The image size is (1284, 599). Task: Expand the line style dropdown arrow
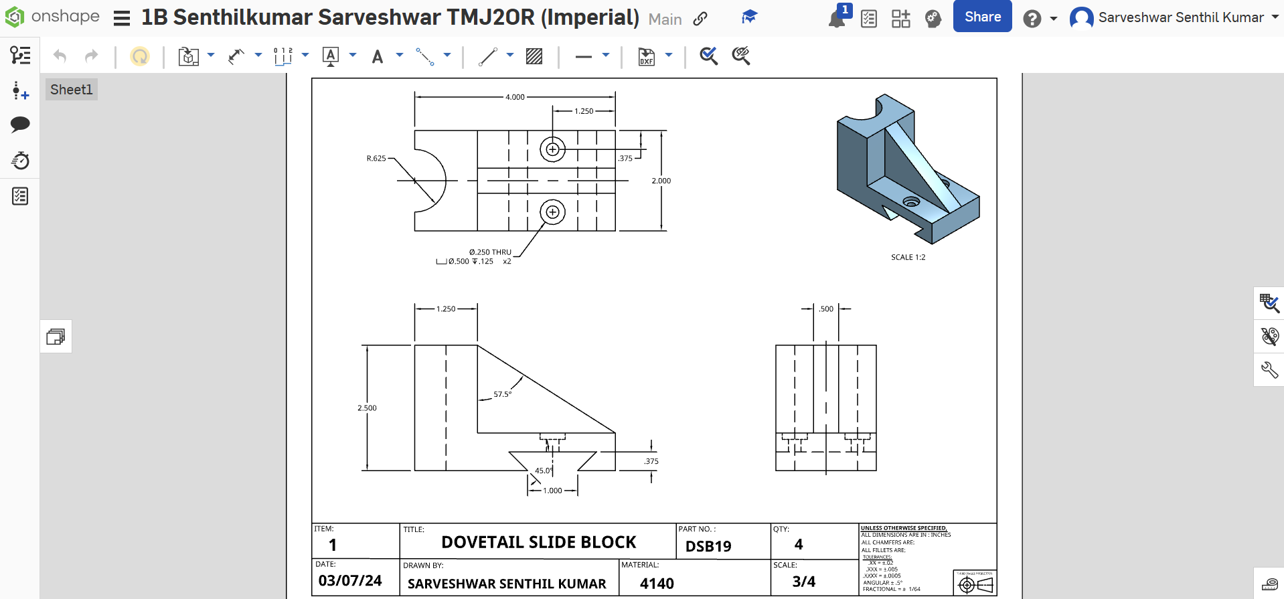(x=606, y=56)
